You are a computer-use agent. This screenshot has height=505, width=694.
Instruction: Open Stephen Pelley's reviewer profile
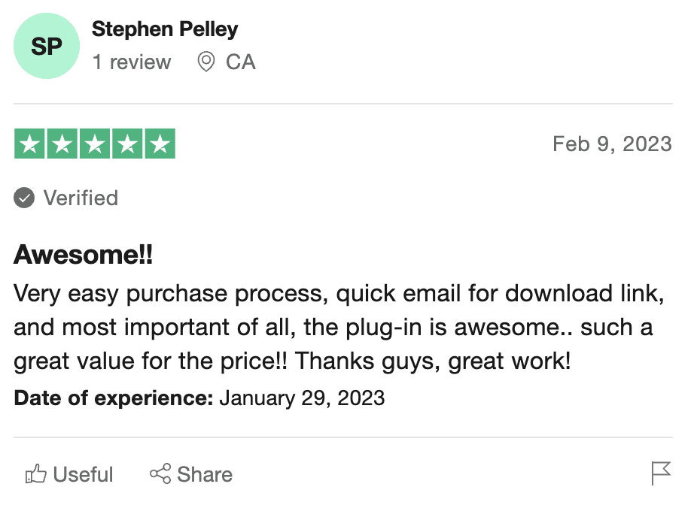(165, 29)
